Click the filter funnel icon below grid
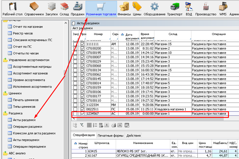 (81, 125)
